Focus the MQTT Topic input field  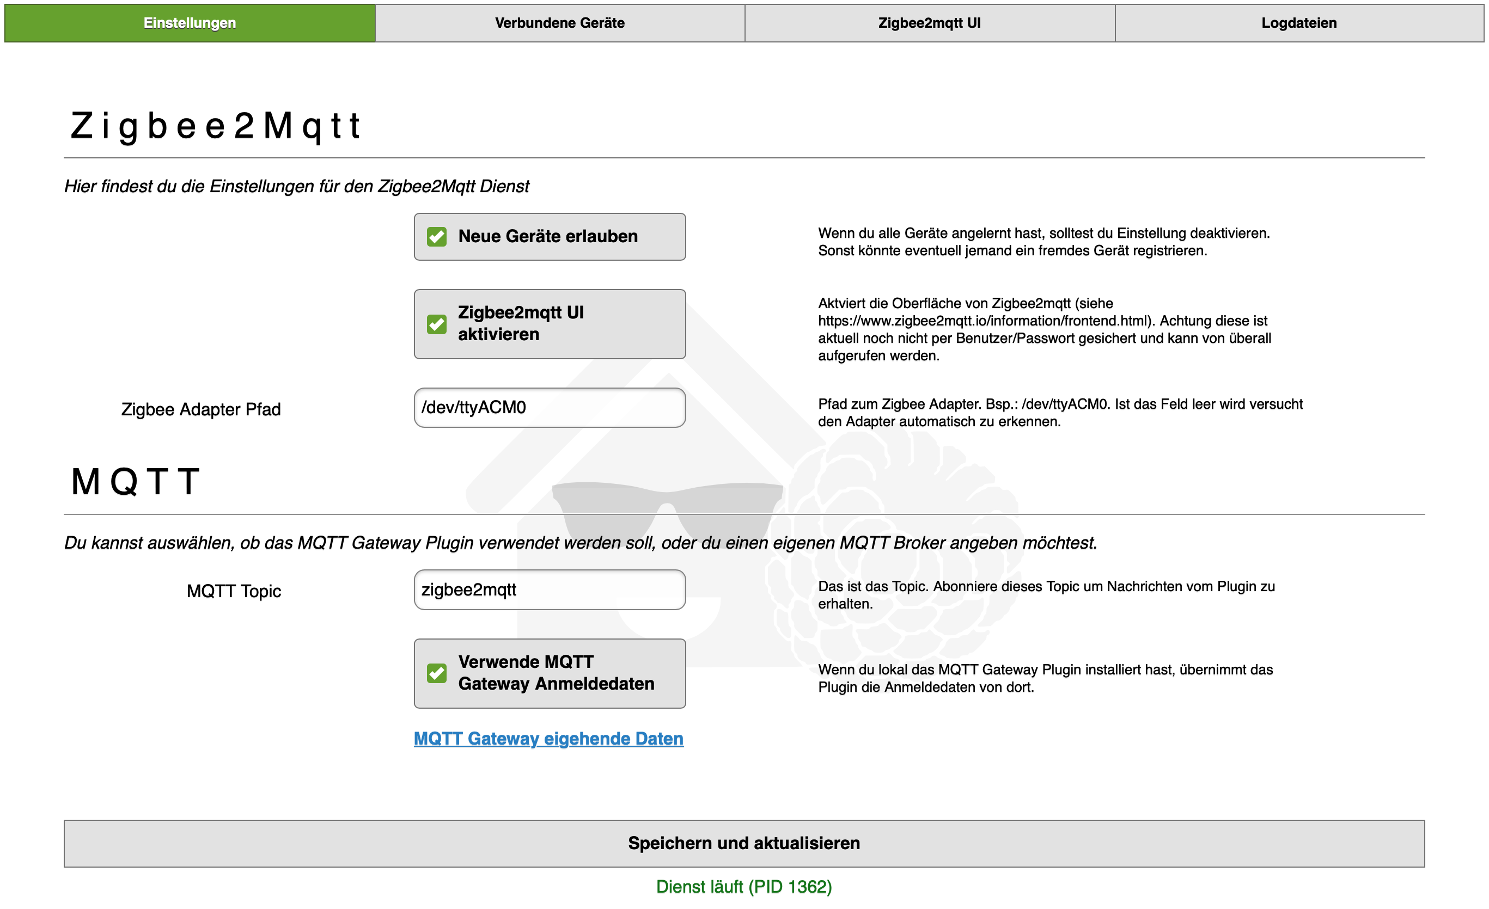(x=550, y=589)
